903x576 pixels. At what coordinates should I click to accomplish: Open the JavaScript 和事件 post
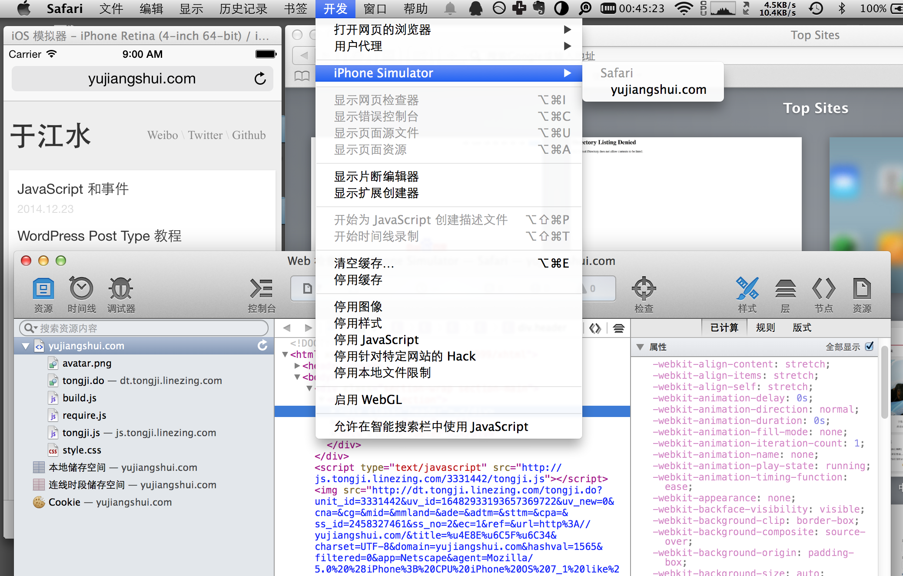(x=73, y=189)
